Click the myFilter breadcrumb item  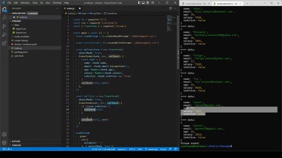[95, 14]
